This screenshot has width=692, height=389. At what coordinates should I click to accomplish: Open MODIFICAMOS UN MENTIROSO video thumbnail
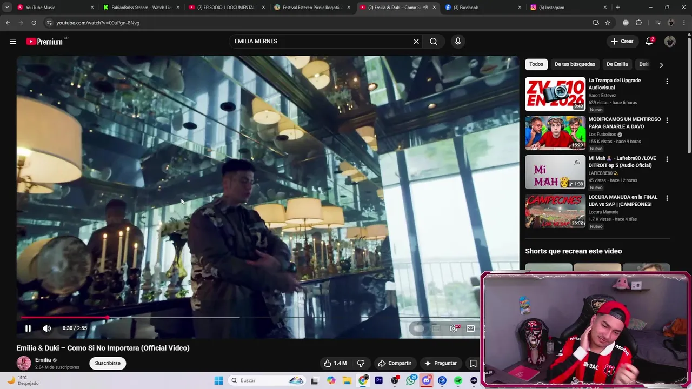click(555, 133)
